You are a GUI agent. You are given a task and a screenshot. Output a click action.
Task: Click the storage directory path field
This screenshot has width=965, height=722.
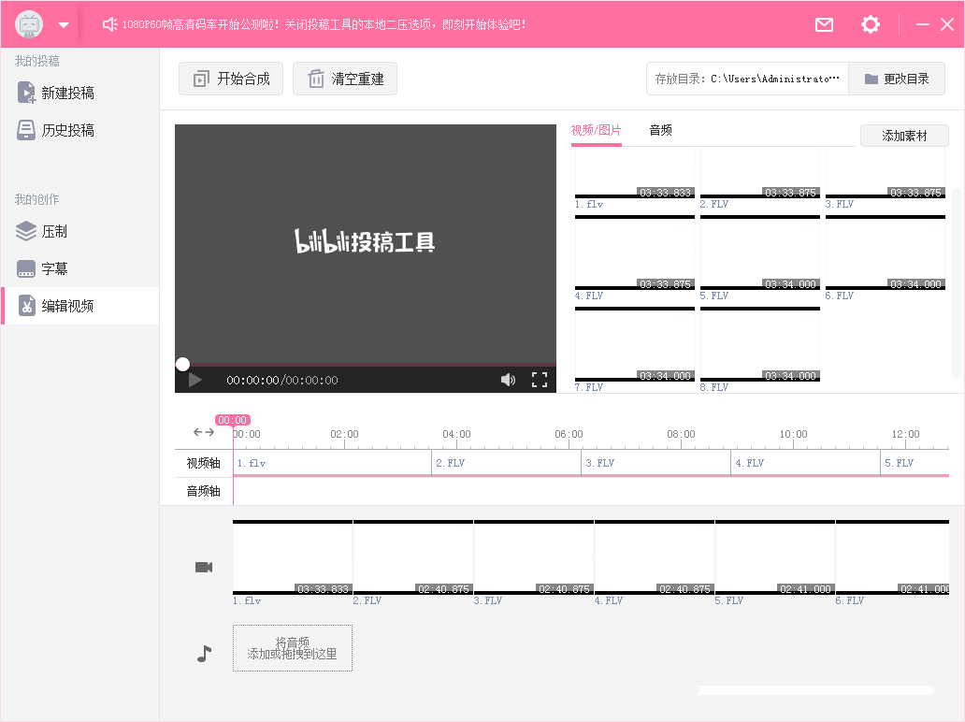747,79
